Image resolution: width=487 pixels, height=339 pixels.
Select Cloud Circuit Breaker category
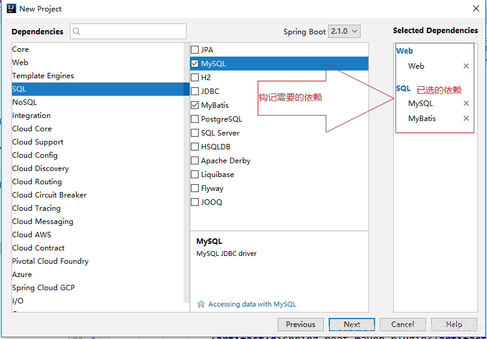click(98, 195)
